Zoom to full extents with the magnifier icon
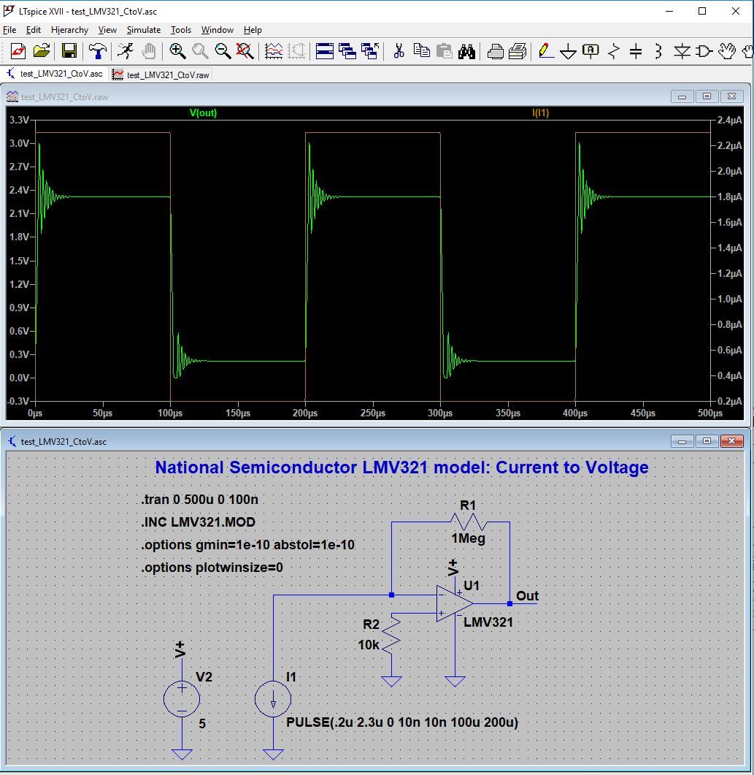The width and height of the screenshot is (754, 775). [x=244, y=51]
